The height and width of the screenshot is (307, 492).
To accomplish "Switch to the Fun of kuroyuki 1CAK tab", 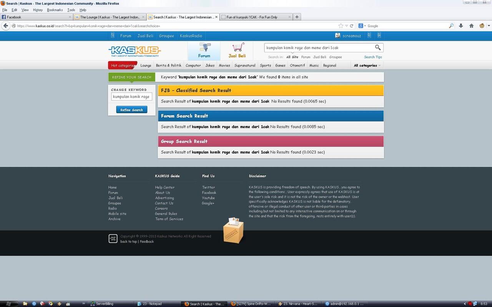I will click(x=256, y=17).
